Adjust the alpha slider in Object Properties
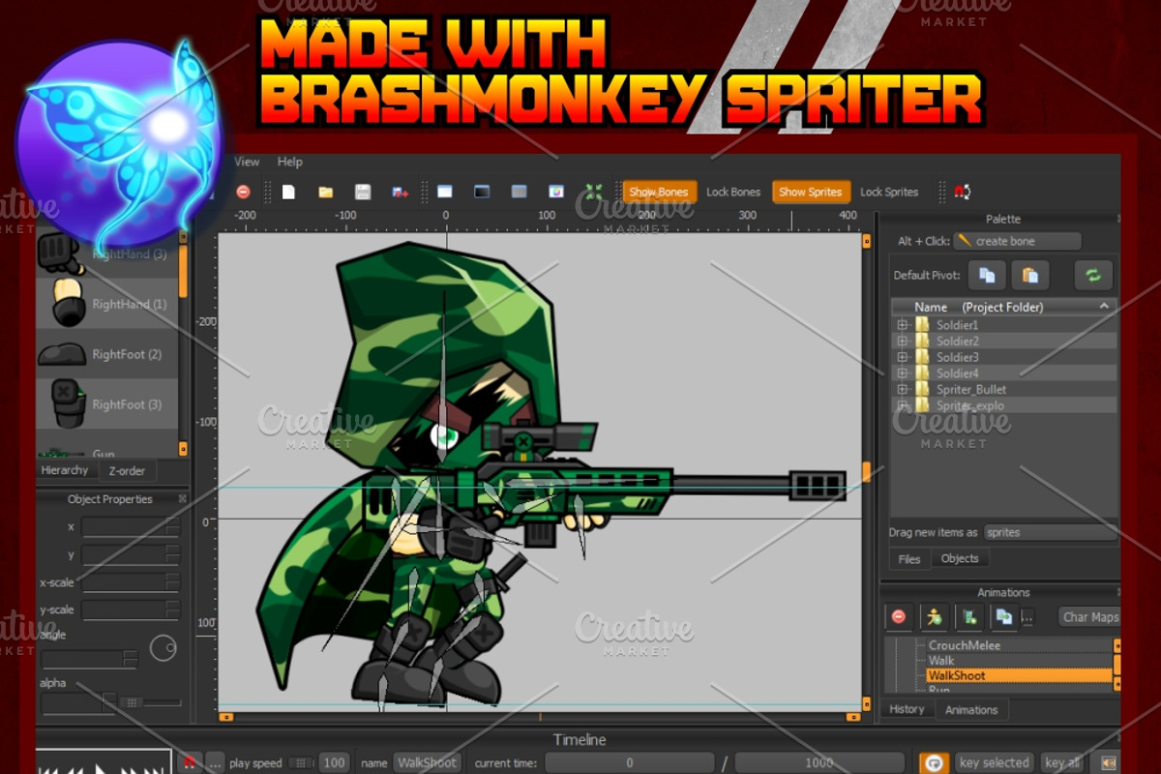Viewport: 1161px width, 774px height. [149, 702]
